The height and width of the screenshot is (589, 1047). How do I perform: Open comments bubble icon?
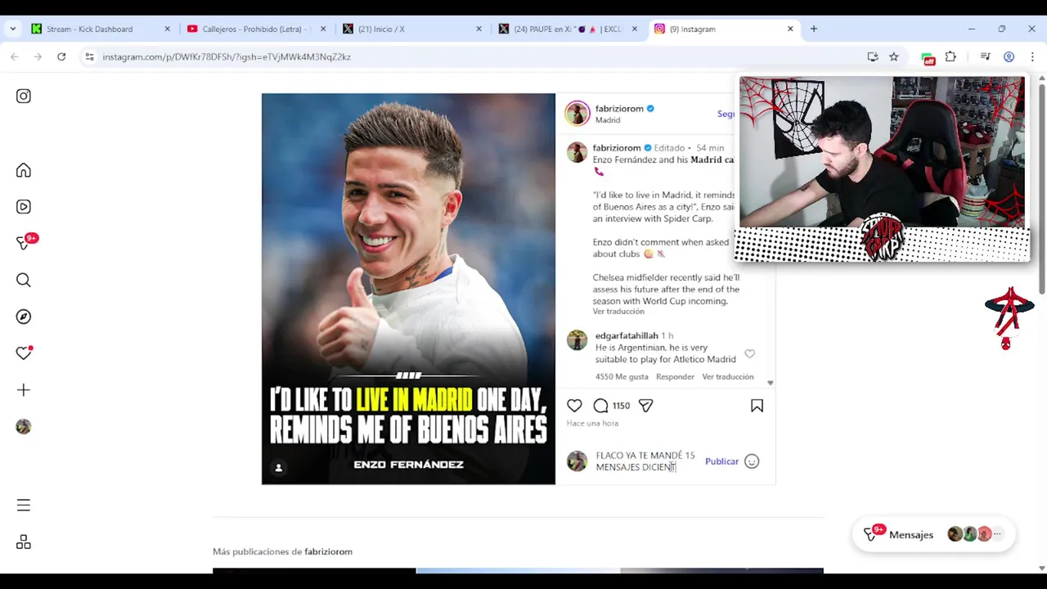click(x=600, y=406)
